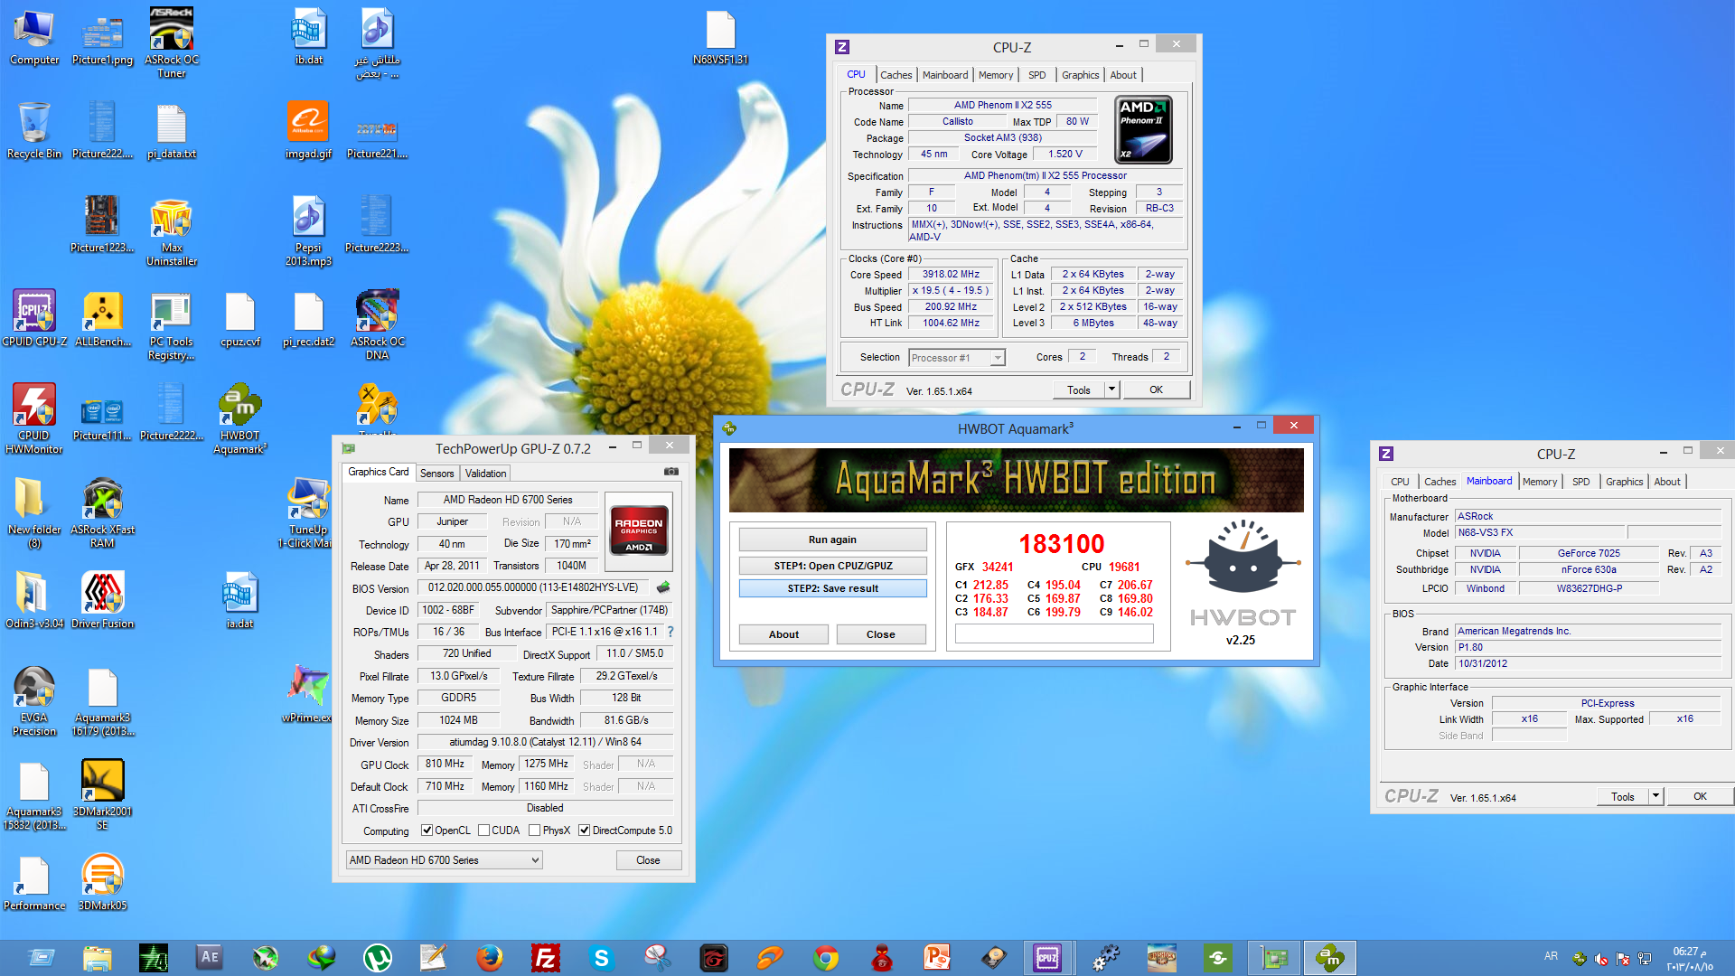Open Max Uninstaller desktop icon
Image resolution: width=1735 pixels, height=976 pixels.
[x=172, y=230]
